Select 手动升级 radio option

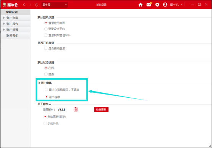pos(45,123)
